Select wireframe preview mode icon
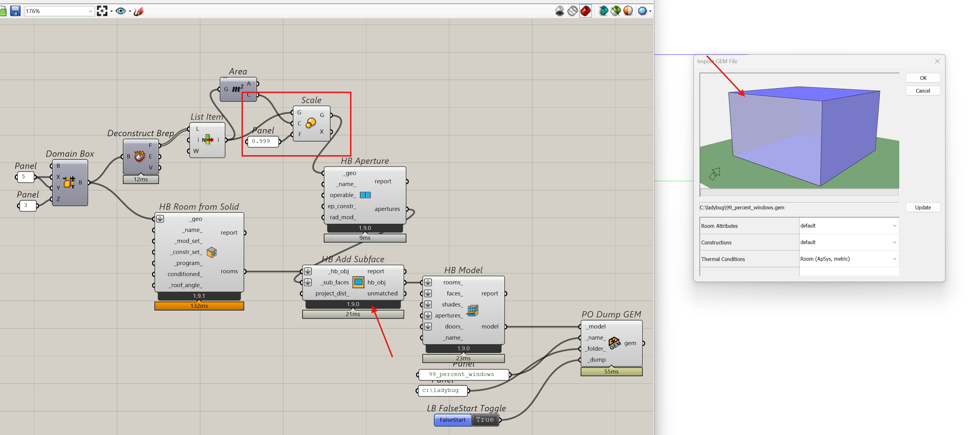 pyautogui.click(x=572, y=11)
